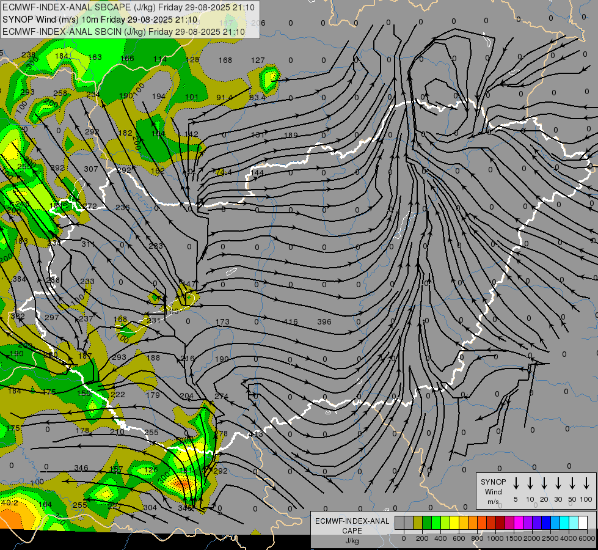Image resolution: width=598 pixels, height=550 pixels.
Task: Click the 800 tick on the CAPE scale
Action: point(477,538)
